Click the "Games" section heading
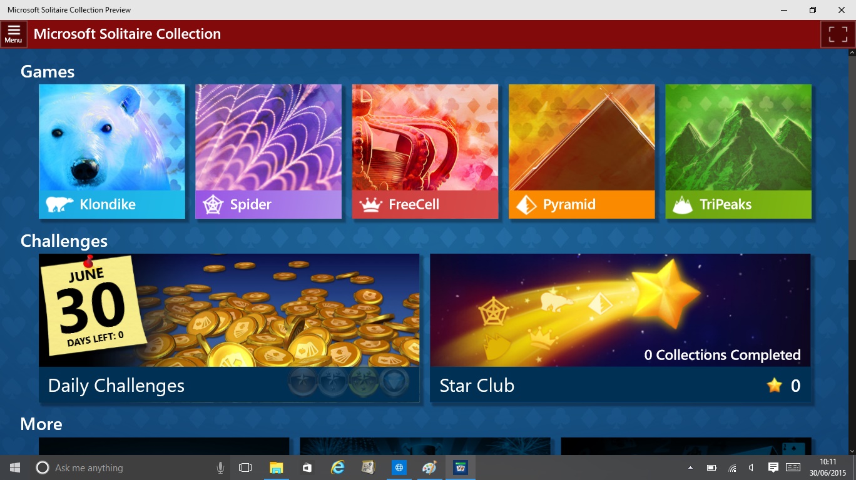This screenshot has height=480, width=856. point(48,72)
